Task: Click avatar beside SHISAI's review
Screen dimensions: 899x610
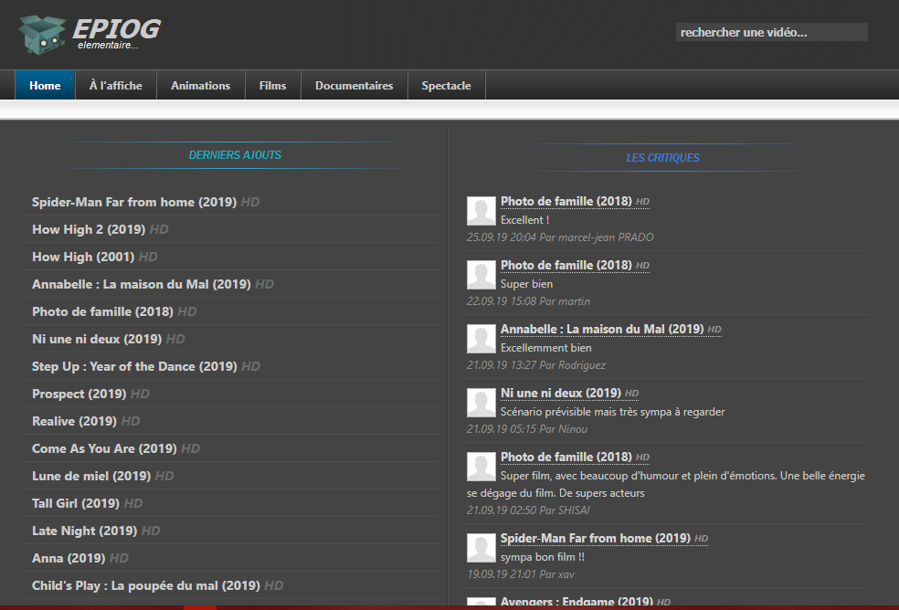Action: [x=481, y=467]
